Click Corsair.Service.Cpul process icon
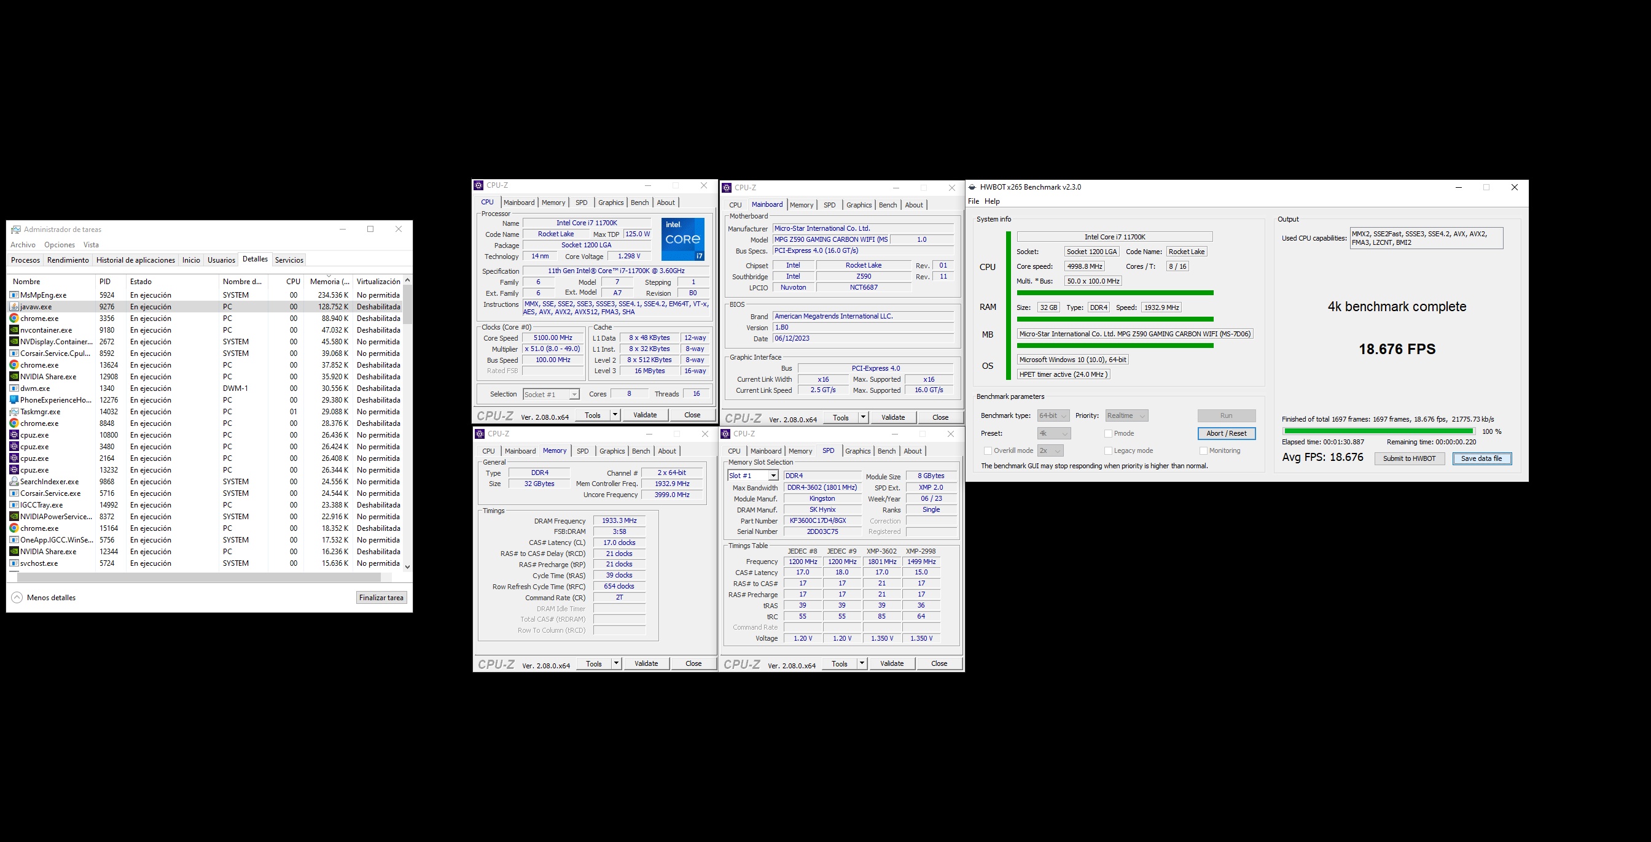The image size is (1651, 842). [14, 353]
